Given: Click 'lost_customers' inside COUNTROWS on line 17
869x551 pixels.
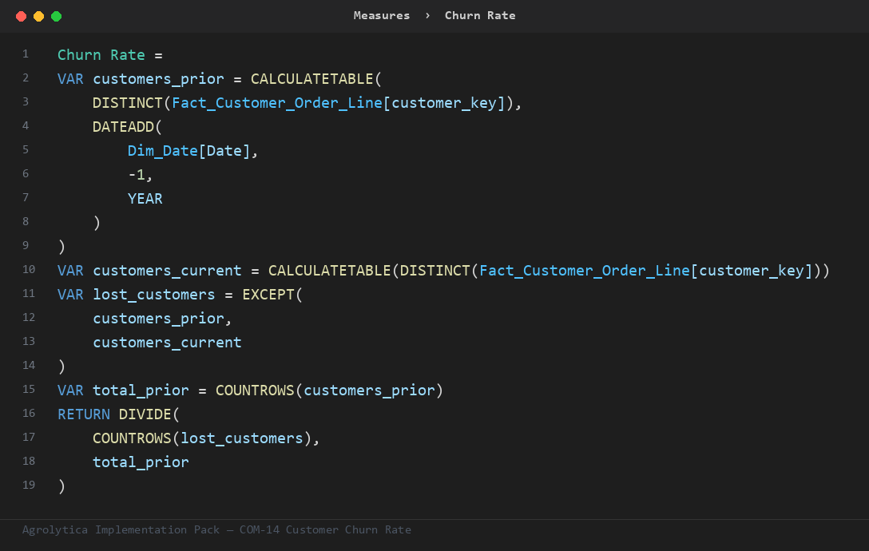Looking at the screenshot, I should point(242,438).
